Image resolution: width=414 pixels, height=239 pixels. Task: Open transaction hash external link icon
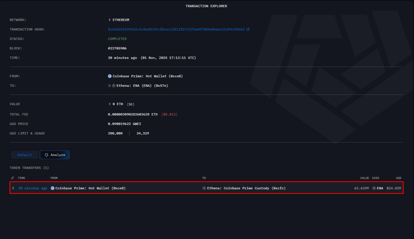point(248,29)
